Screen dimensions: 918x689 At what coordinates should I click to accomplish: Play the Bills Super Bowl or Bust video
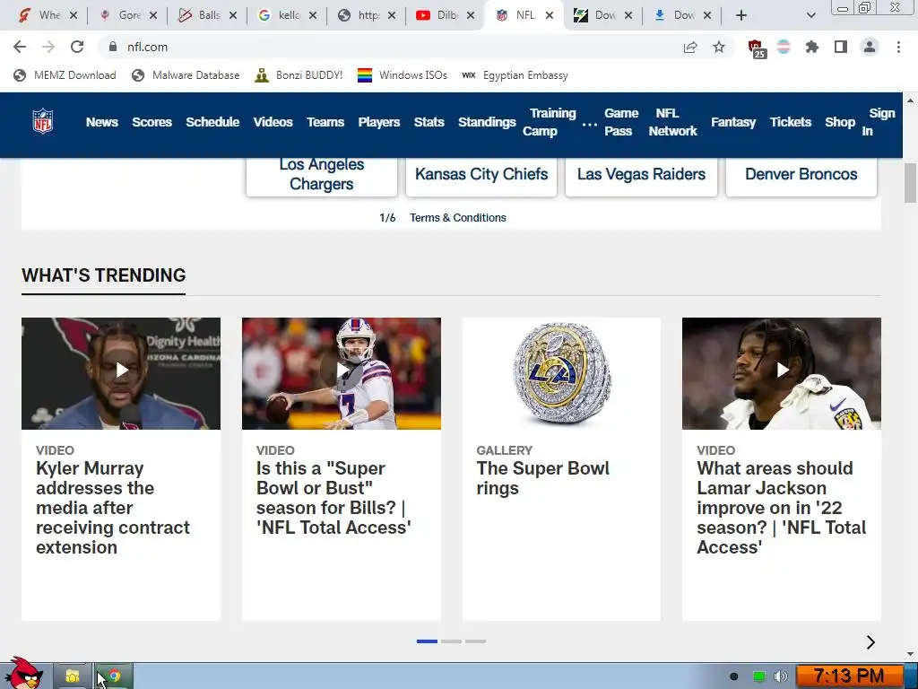(x=342, y=371)
